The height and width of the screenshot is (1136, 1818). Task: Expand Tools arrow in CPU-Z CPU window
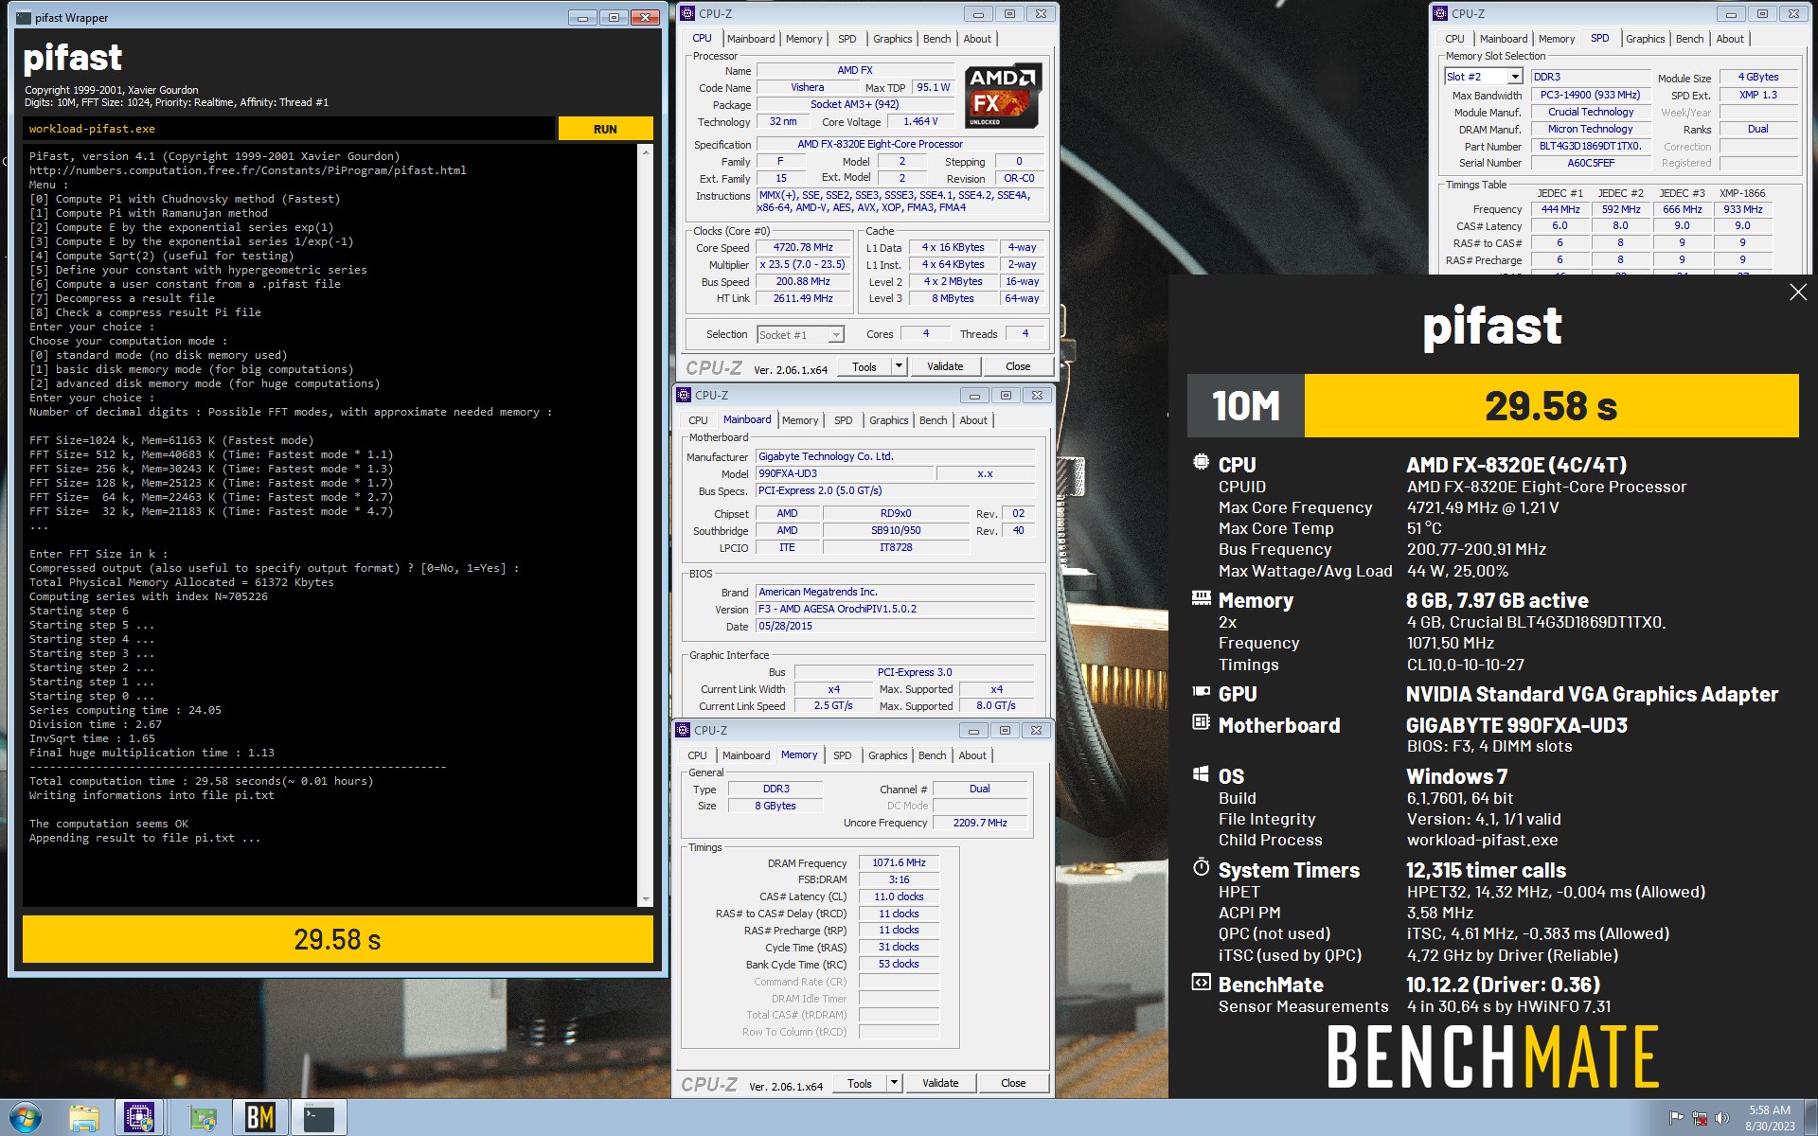pos(899,366)
